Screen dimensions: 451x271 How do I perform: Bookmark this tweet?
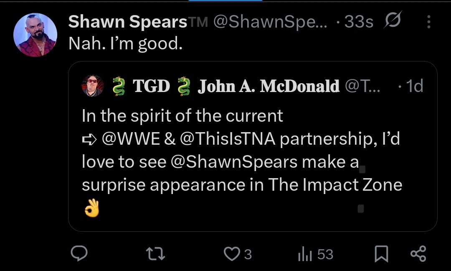pos(381,254)
